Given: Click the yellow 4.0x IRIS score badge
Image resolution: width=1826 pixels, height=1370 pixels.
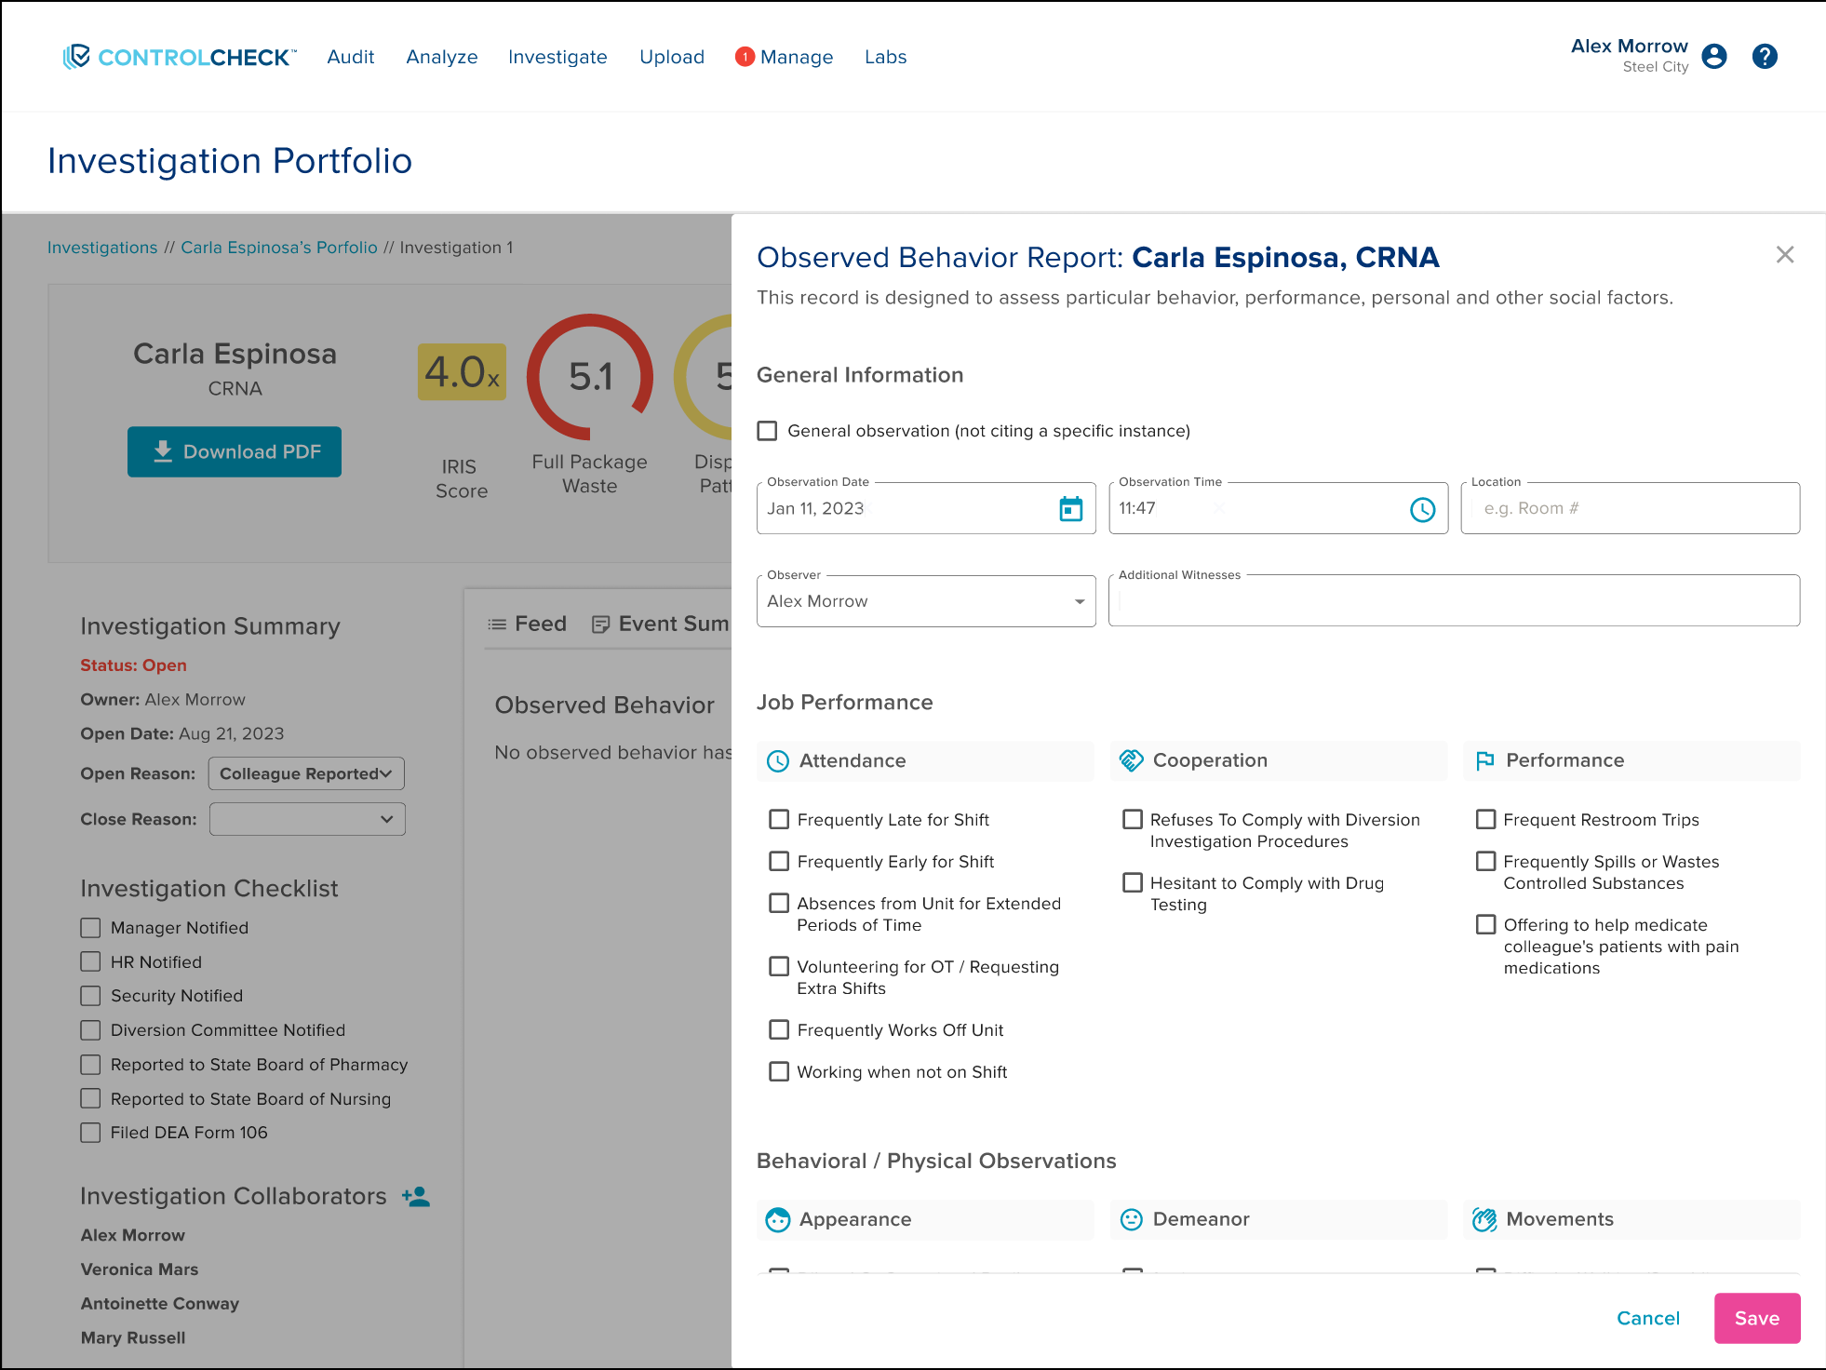Looking at the screenshot, I should [x=462, y=372].
